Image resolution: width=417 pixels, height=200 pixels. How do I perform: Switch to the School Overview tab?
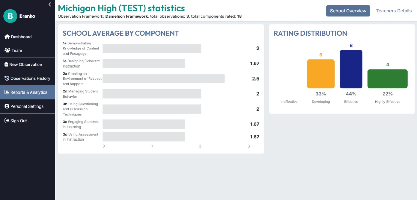[348, 11]
